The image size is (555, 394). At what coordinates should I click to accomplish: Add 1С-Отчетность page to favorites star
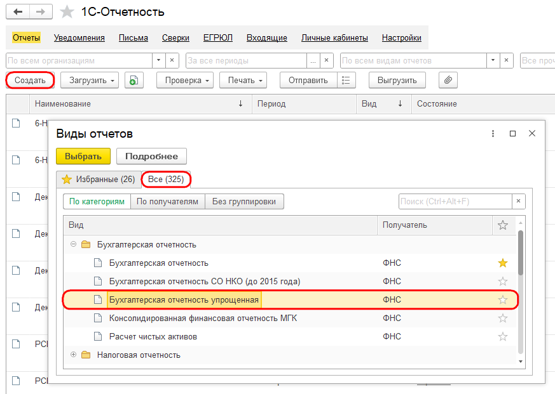point(67,12)
